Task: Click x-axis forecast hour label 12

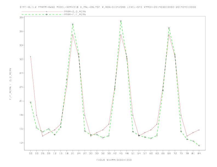Action: click(55, 153)
